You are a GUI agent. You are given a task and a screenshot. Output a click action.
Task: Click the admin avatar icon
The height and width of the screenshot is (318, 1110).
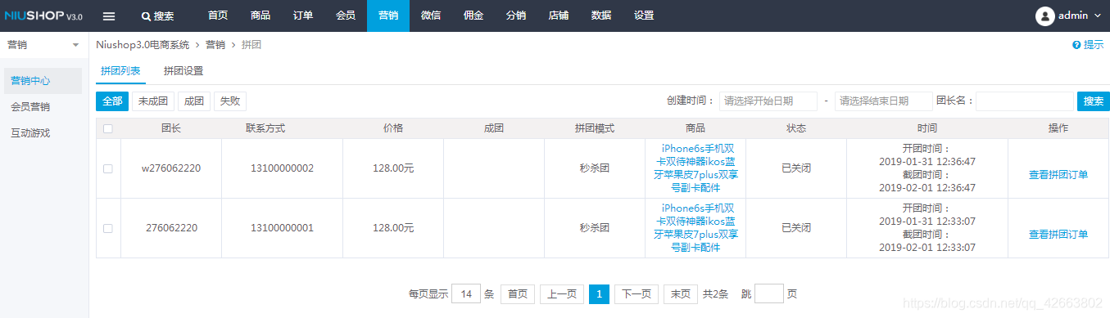(1045, 16)
